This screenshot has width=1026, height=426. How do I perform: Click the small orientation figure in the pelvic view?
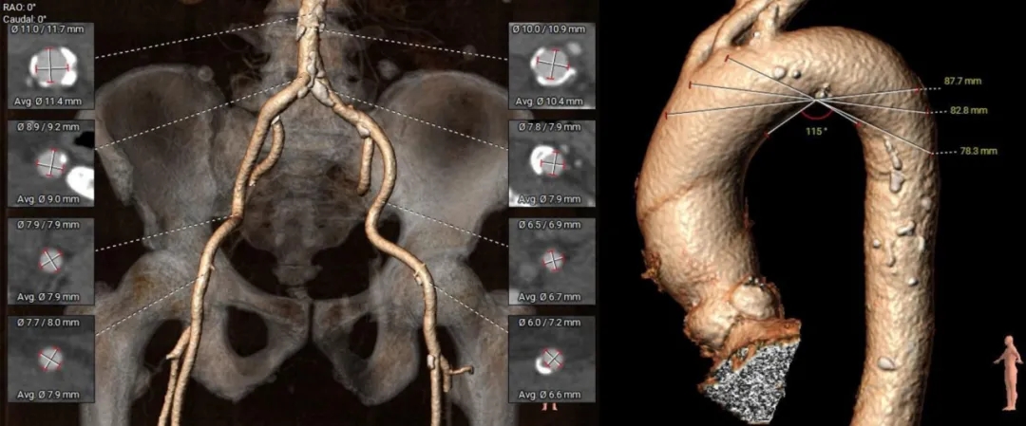pos(547,405)
